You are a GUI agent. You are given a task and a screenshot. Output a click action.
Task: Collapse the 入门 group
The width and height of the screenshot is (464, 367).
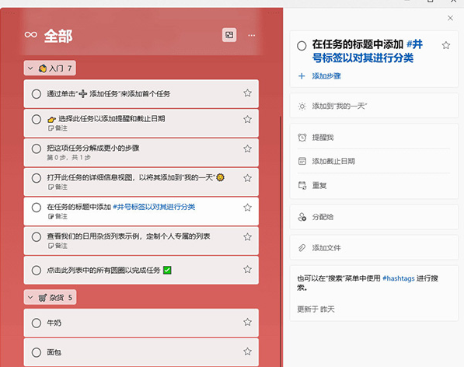pyautogui.click(x=30, y=68)
